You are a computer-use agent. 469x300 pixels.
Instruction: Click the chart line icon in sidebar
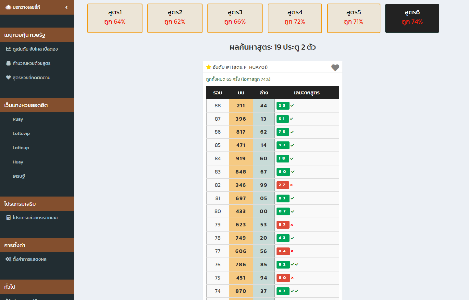[x=8, y=49]
